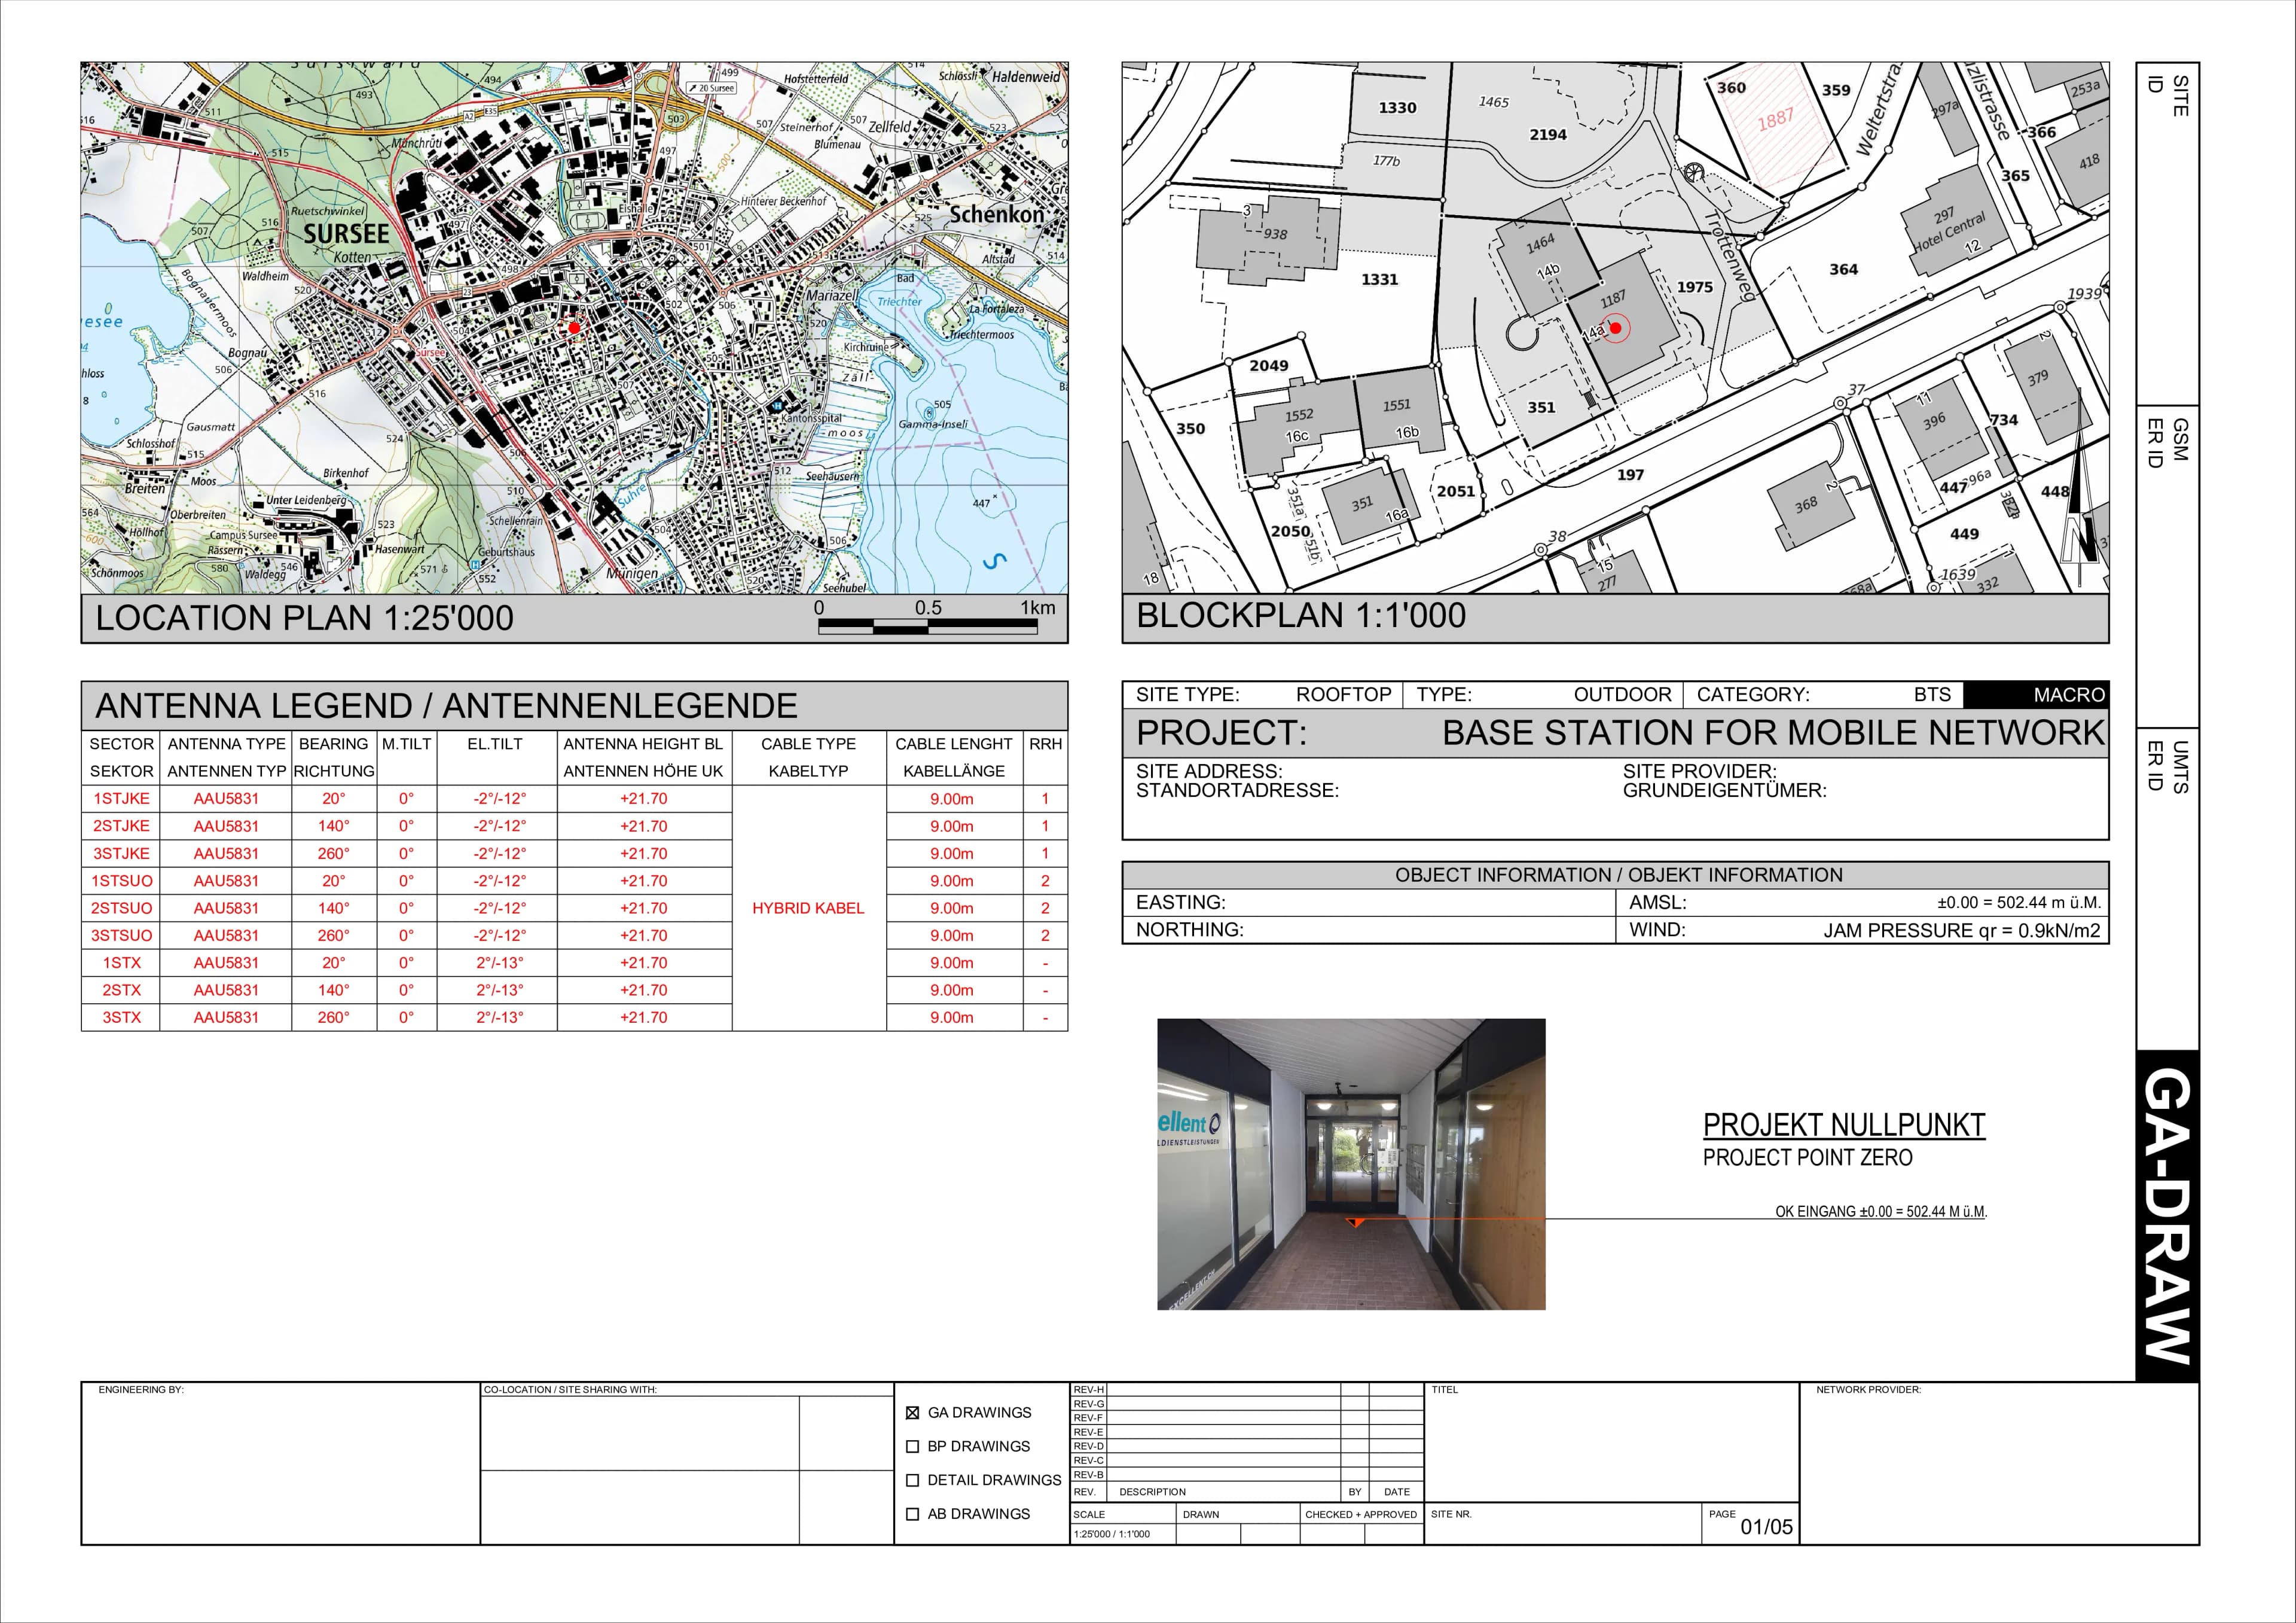Click the BEARING column header
This screenshot has width=2296, height=1623.
pyautogui.click(x=333, y=744)
